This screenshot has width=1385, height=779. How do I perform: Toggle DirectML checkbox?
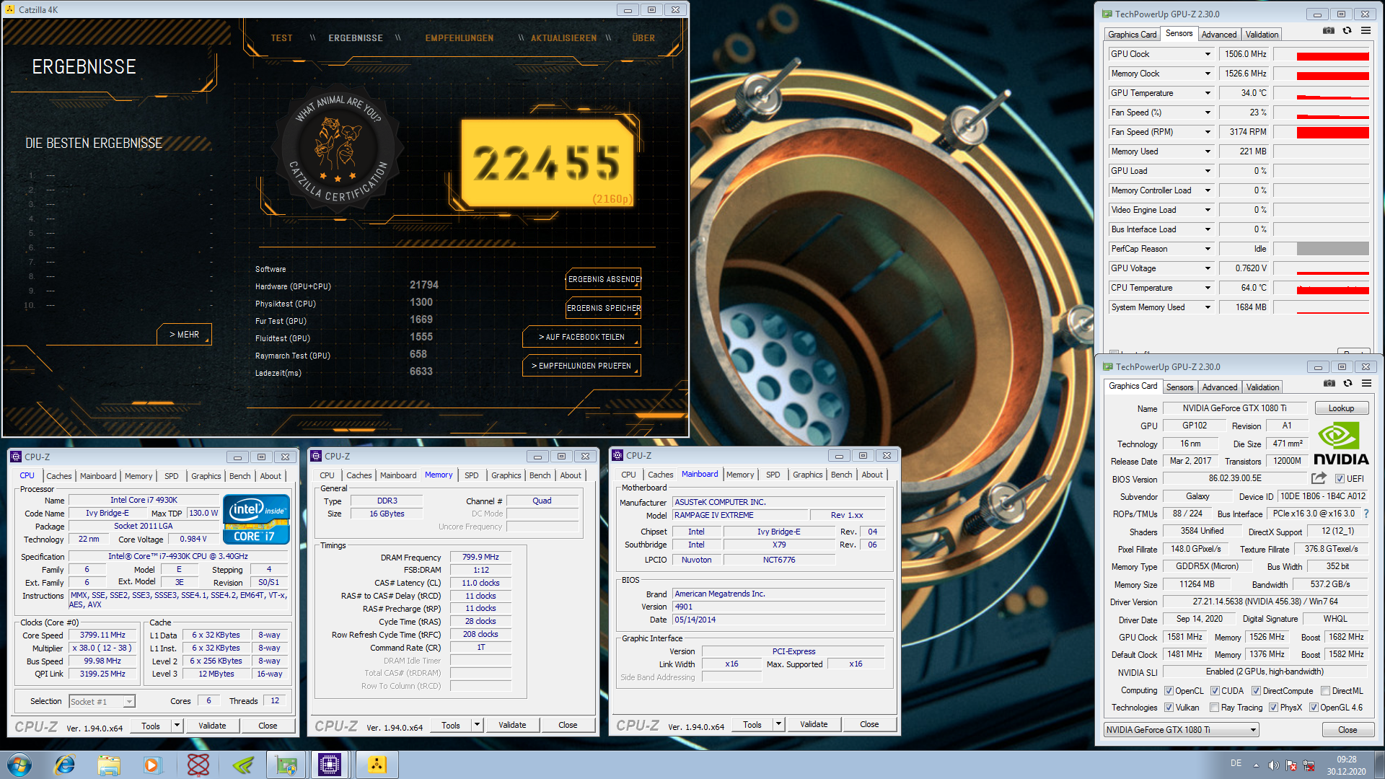pos(1325,690)
